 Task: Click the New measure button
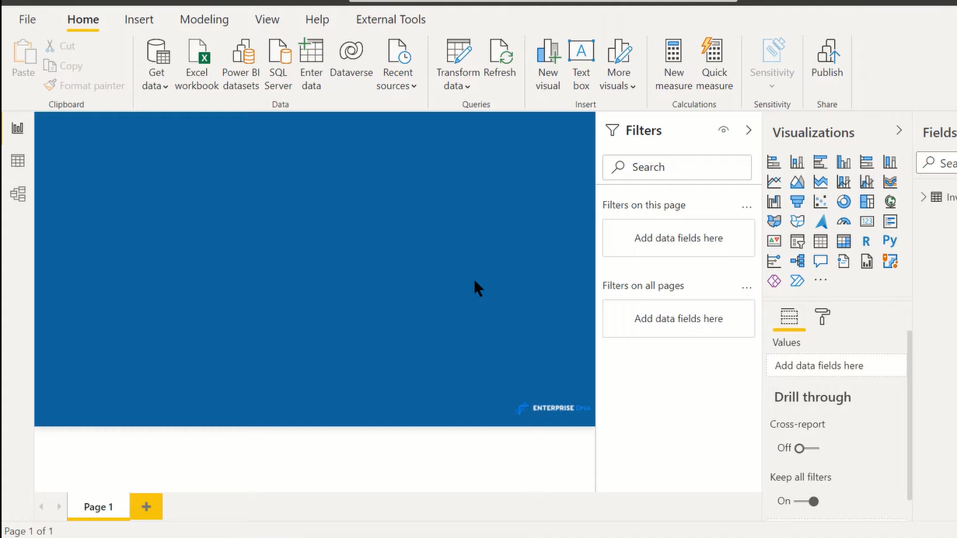pos(674,64)
